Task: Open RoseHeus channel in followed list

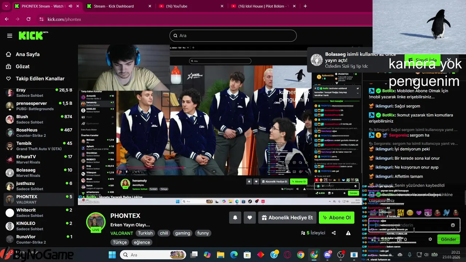Action: pyautogui.click(x=38, y=132)
